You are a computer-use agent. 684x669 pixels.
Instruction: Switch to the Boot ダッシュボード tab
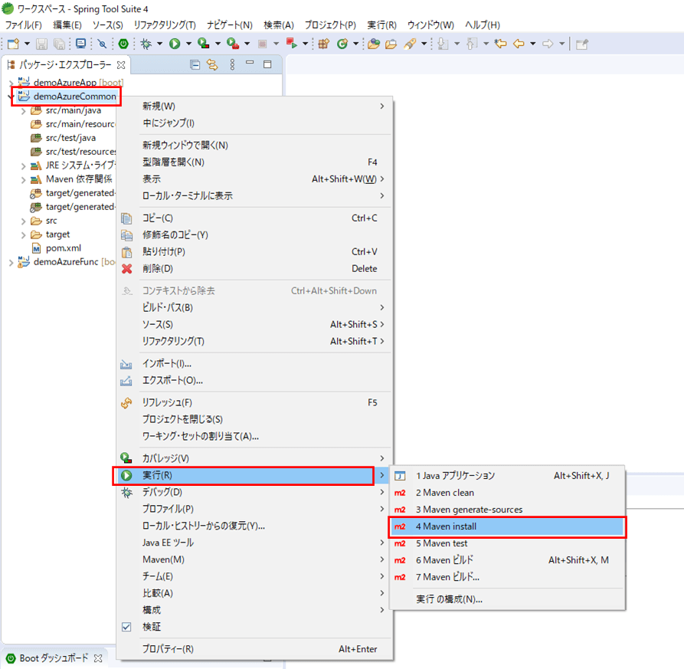click(x=54, y=658)
